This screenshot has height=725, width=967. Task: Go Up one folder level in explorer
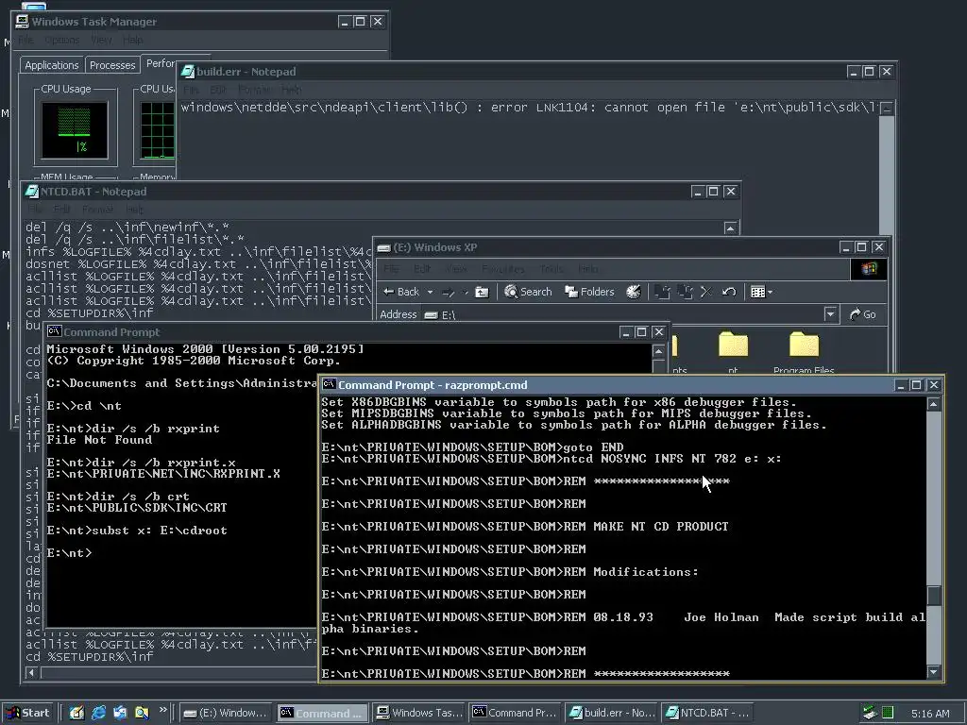coord(482,293)
